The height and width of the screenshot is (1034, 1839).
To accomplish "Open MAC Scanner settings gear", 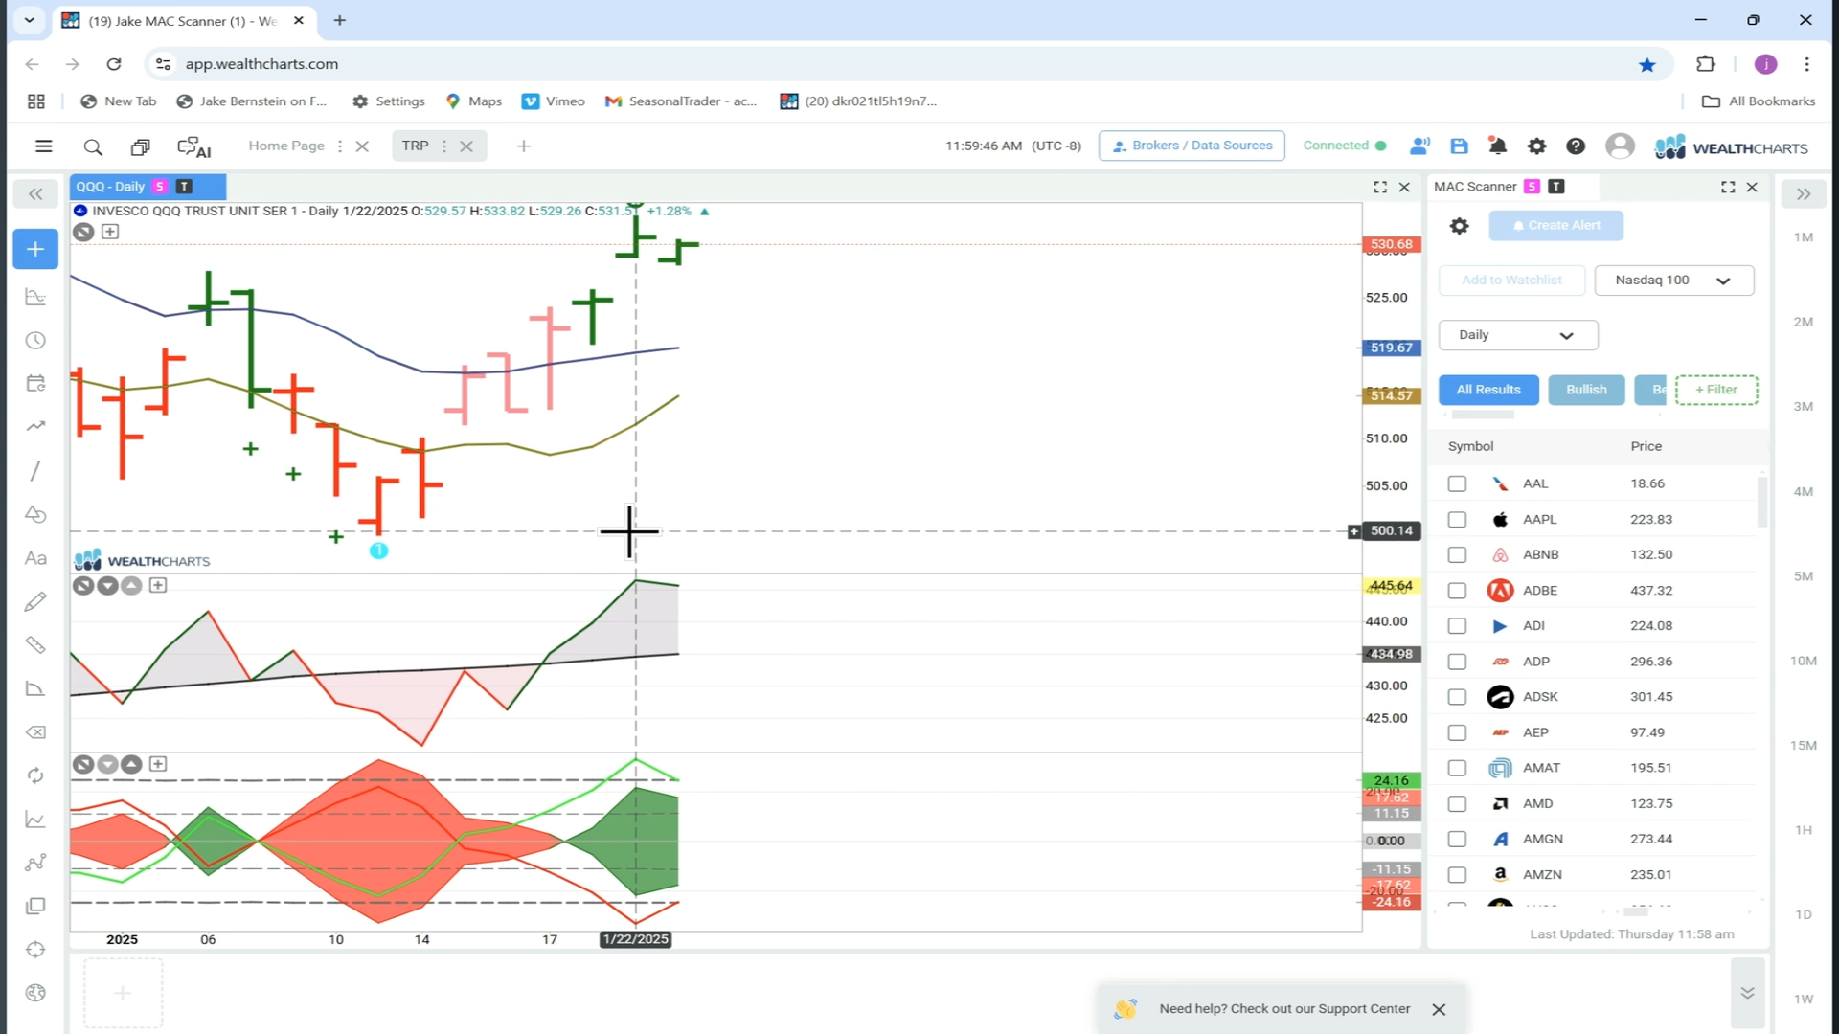I will click(1459, 226).
